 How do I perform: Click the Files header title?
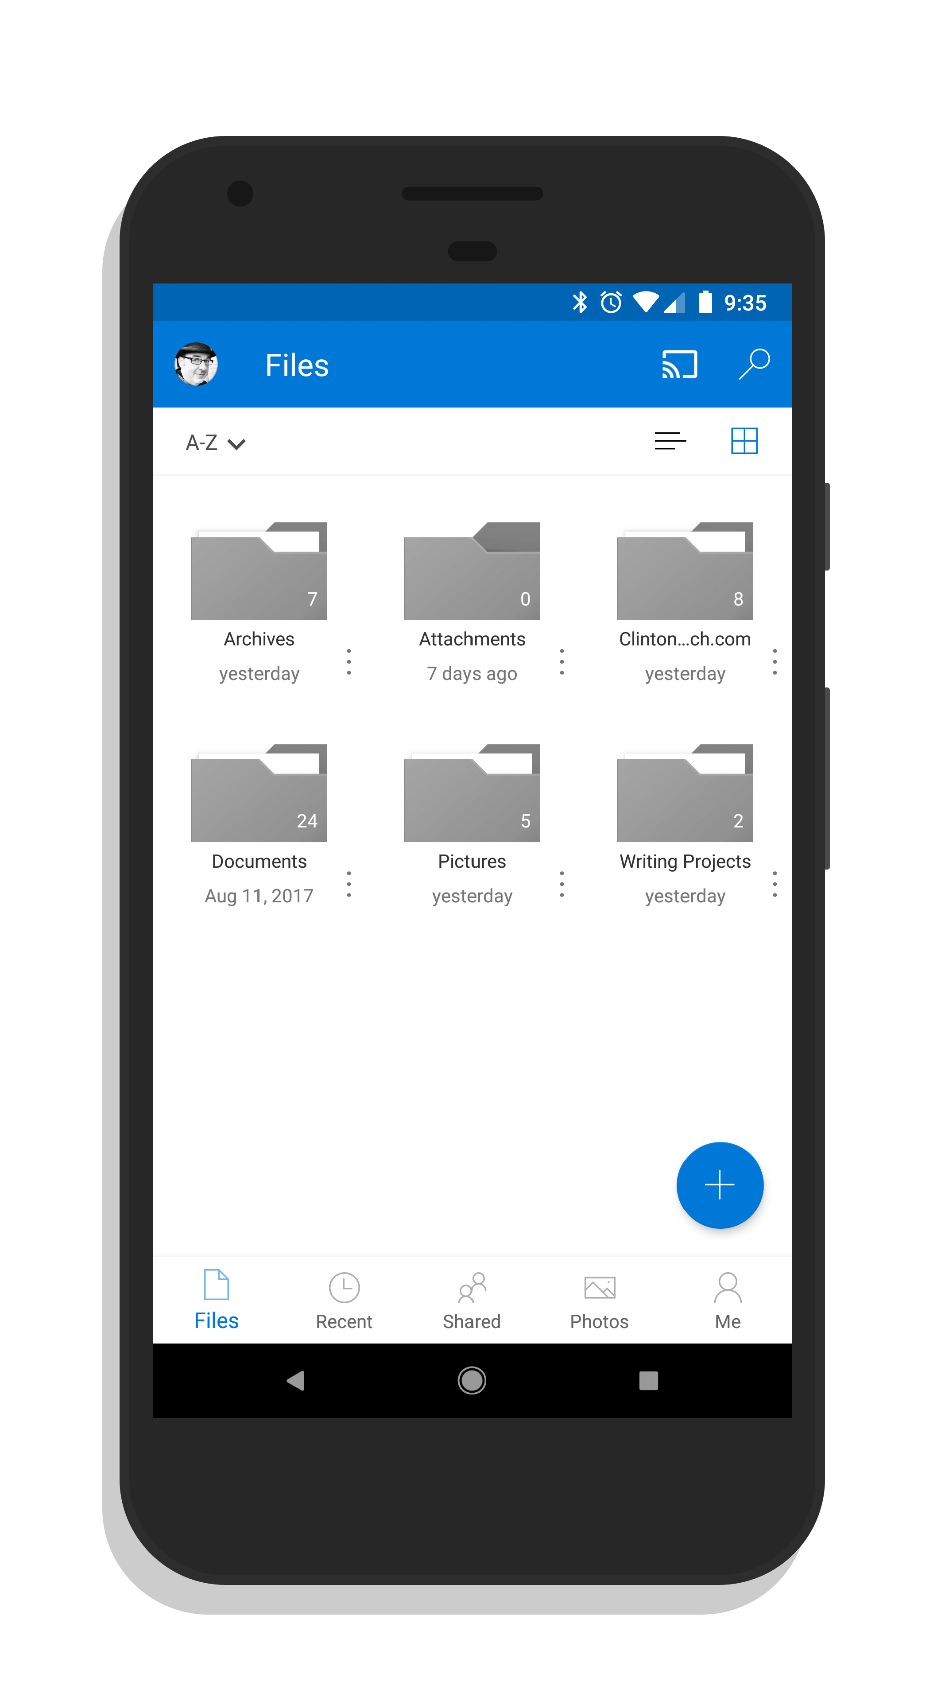[x=296, y=365]
